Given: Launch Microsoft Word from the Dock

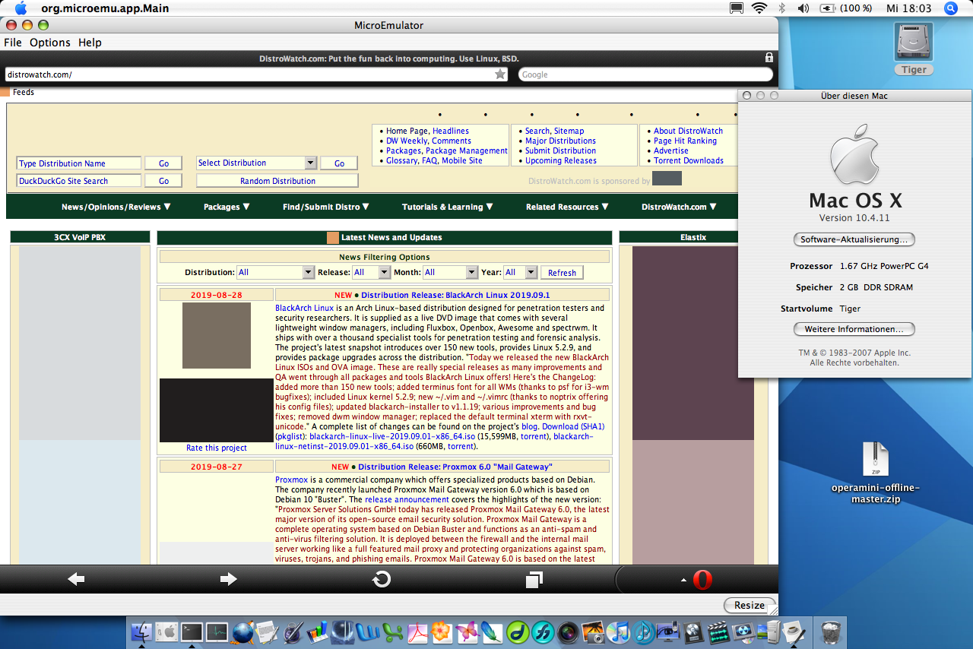Looking at the screenshot, I should coord(368,632).
